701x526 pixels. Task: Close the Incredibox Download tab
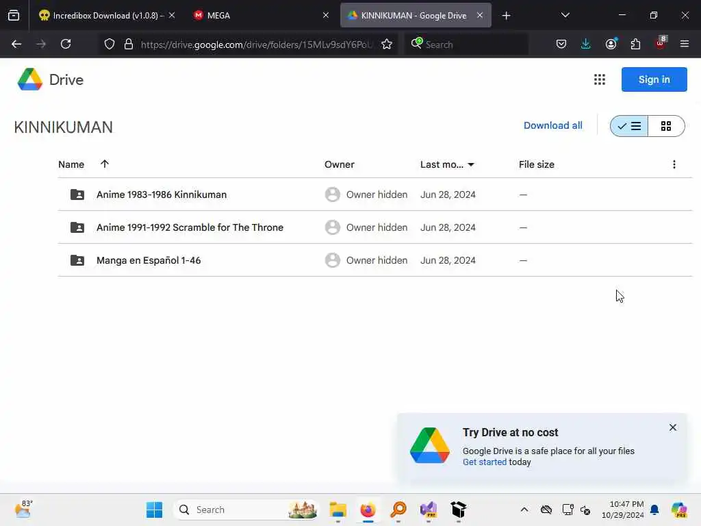(172, 15)
